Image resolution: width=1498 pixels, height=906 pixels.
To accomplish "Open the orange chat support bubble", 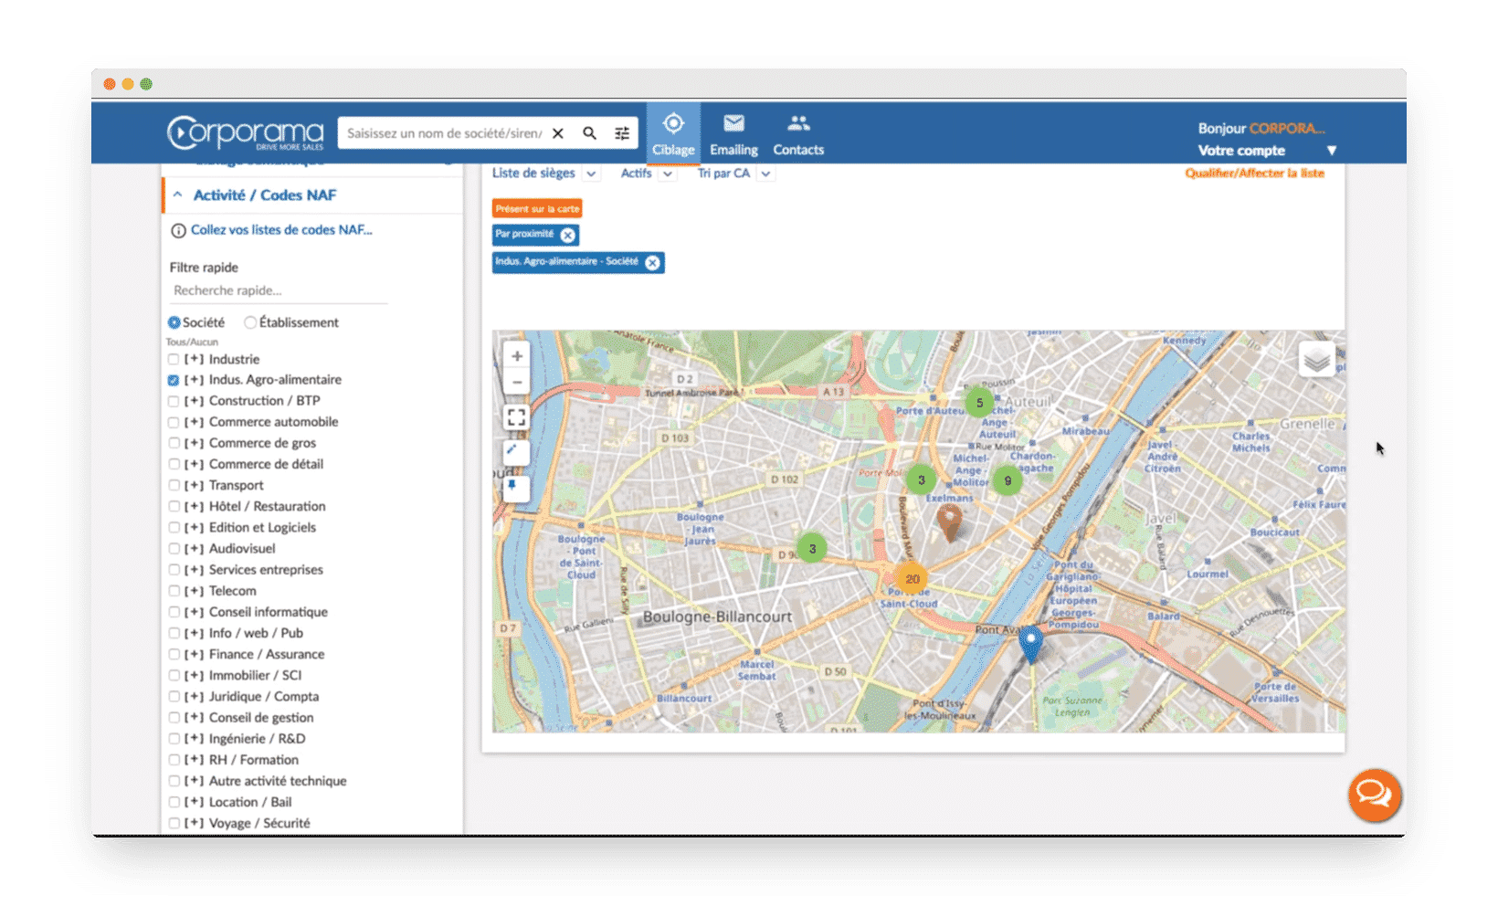I will coord(1374,795).
